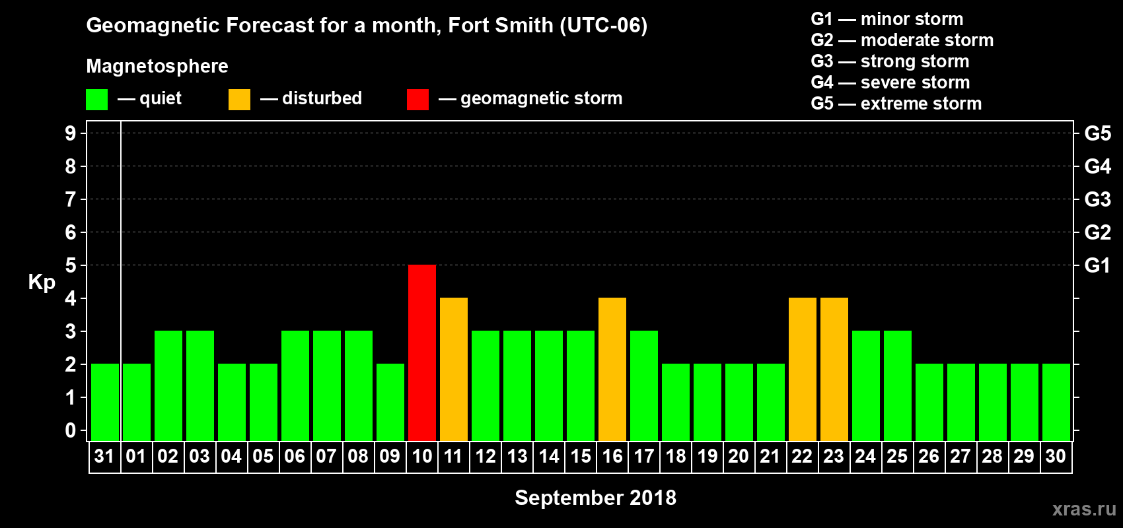Click the G3 right axis label
This screenshot has width=1123, height=528.
[1098, 199]
